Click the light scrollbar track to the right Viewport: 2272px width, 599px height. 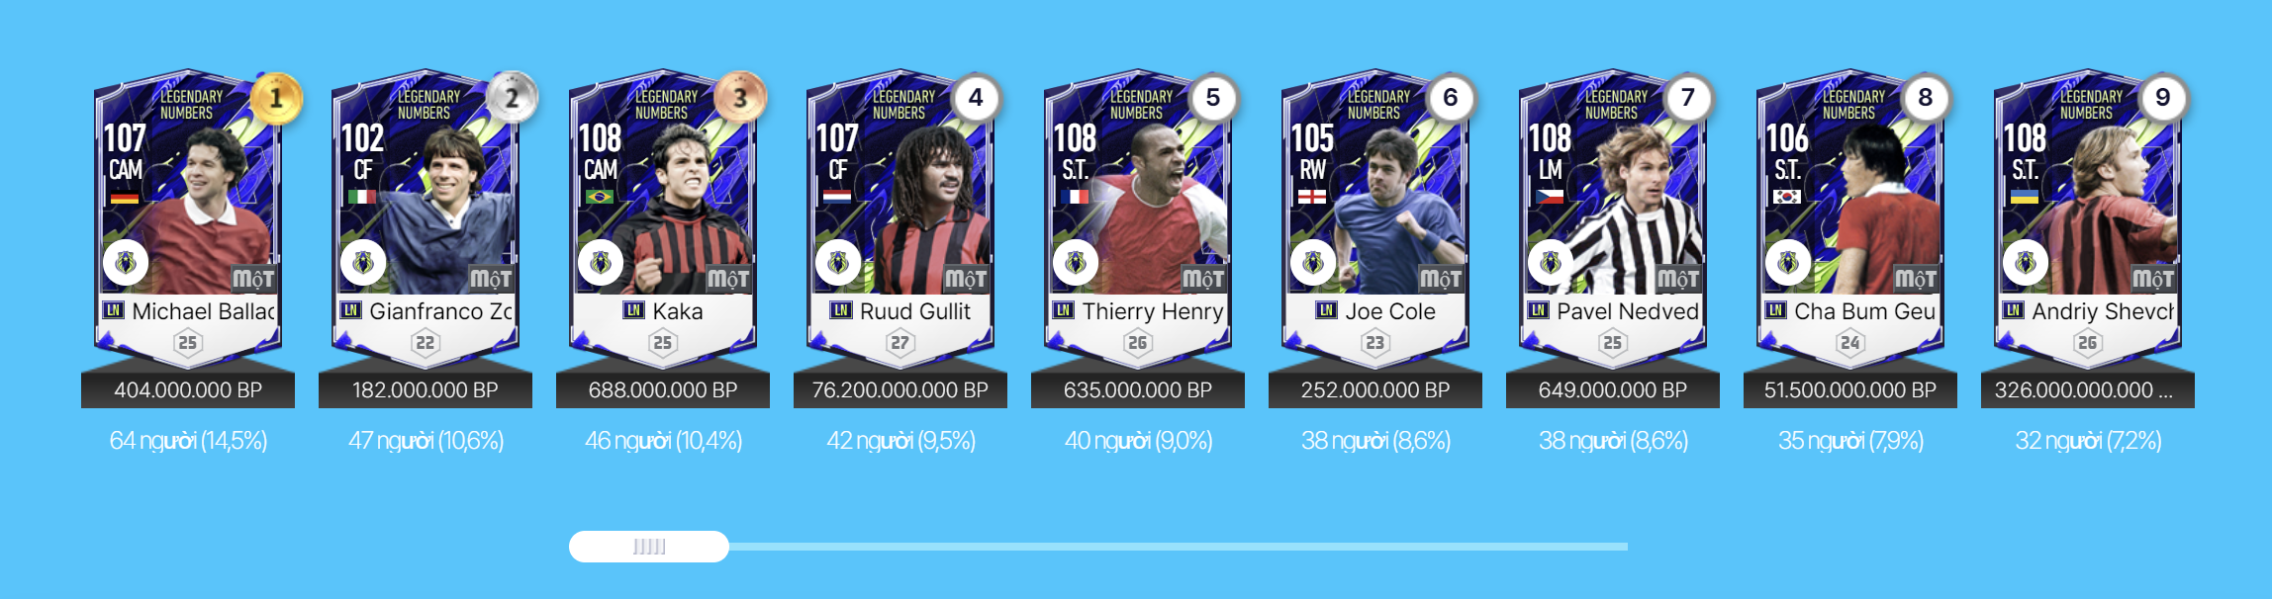pos(1178,547)
